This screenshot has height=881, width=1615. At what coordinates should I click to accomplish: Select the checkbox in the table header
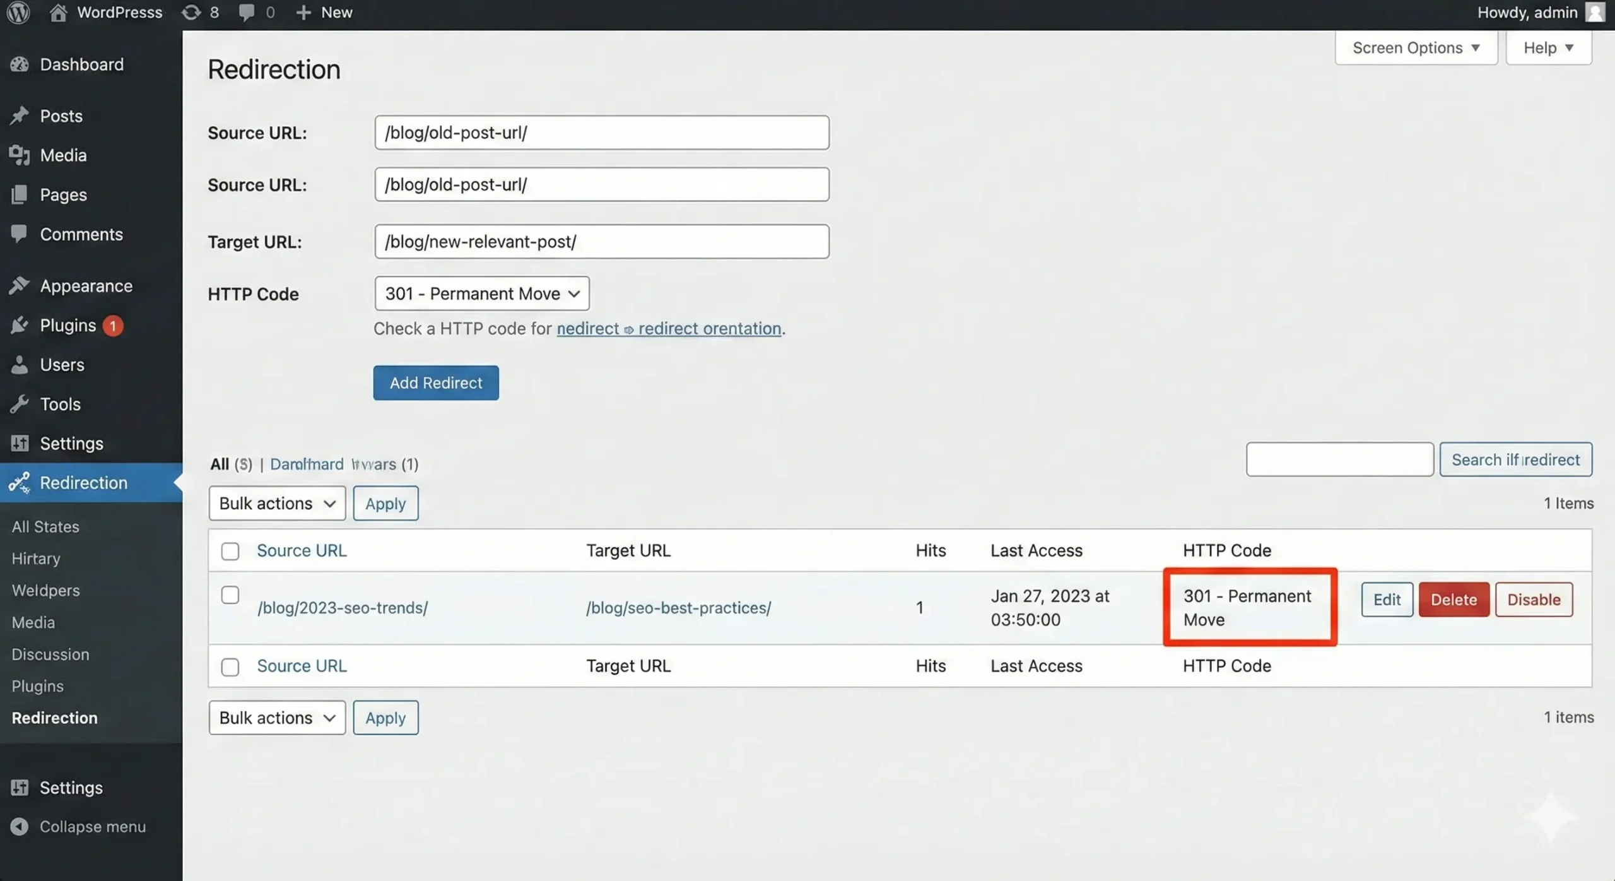point(230,550)
